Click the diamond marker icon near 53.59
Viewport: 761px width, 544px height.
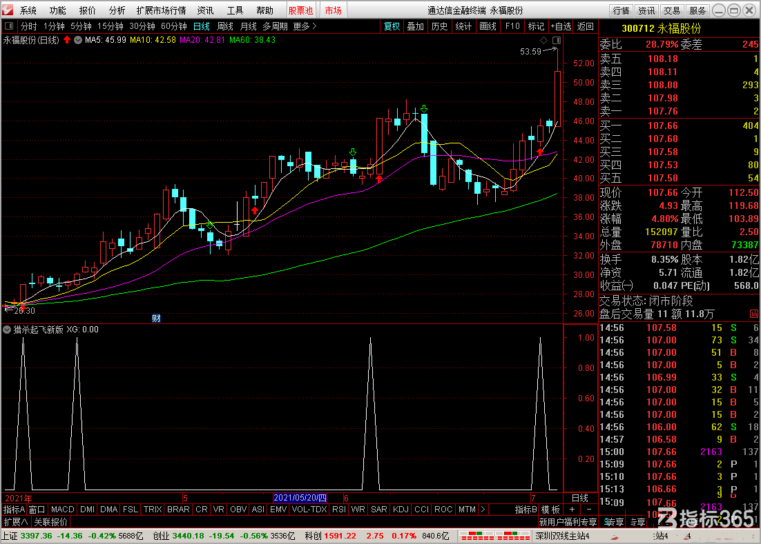543,40
